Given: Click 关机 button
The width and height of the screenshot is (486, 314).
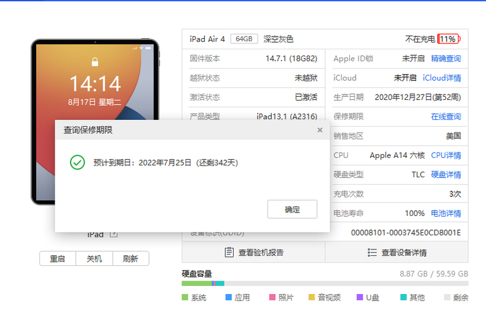Looking at the screenshot, I should tap(94, 259).
